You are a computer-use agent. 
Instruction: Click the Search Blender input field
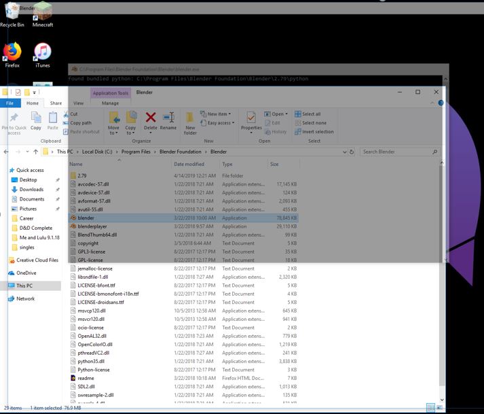coord(399,152)
